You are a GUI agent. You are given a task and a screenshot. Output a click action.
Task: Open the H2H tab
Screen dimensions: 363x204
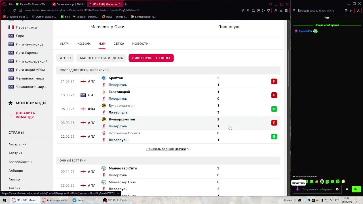coord(102,44)
